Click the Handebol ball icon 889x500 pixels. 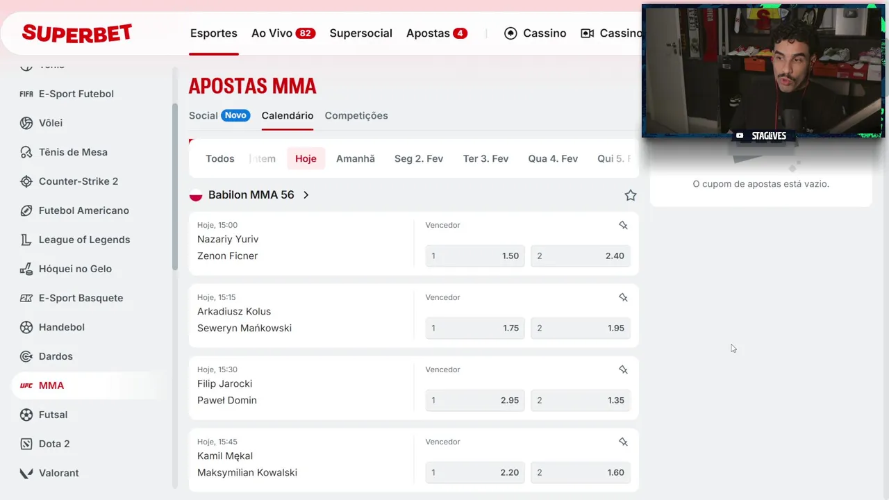(x=26, y=327)
